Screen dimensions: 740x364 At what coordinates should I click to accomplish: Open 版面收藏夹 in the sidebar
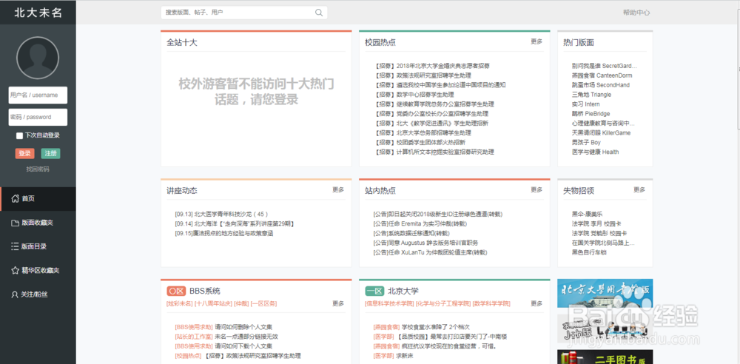point(38,223)
